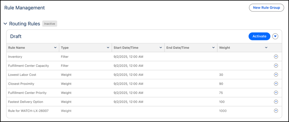
Task: Select Fastest Delivery Option rule name
Action: tap(26, 102)
